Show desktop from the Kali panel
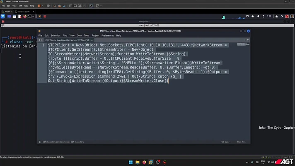This screenshot has height=166, width=295. tap(9, 17)
